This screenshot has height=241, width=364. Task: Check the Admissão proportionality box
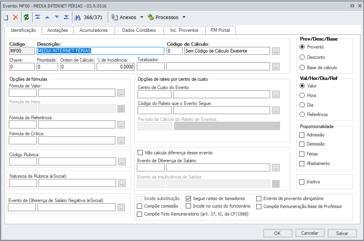pos(302,135)
